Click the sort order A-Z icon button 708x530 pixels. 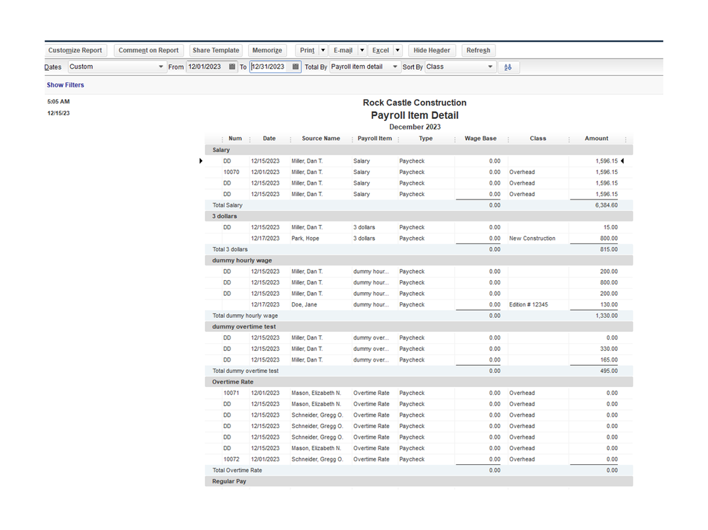508,67
